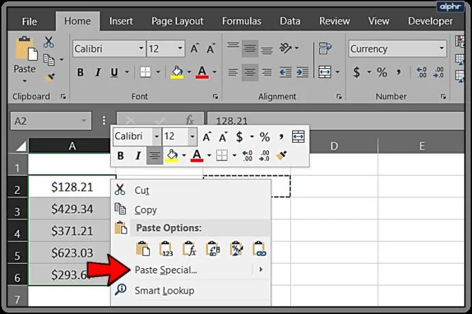The image size is (472, 314).
Task: Choose the Paste Values clipboard icon
Action: tap(166, 248)
